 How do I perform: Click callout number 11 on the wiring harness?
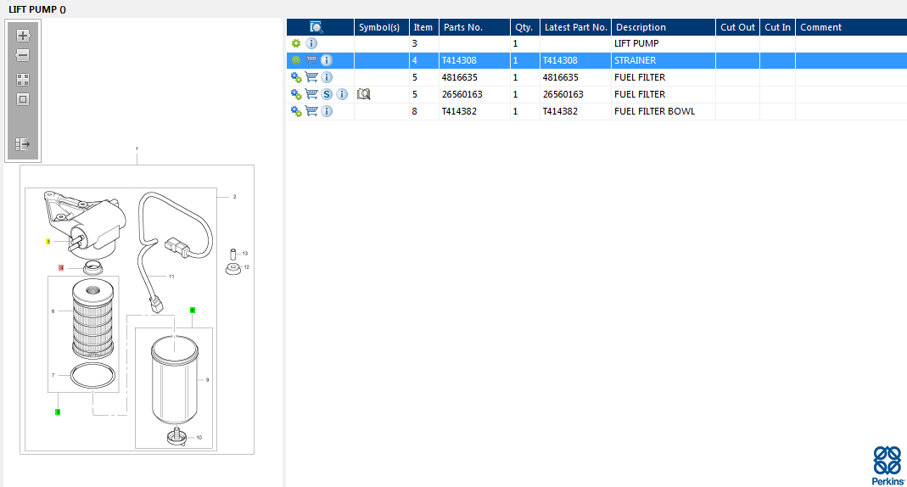171,277
